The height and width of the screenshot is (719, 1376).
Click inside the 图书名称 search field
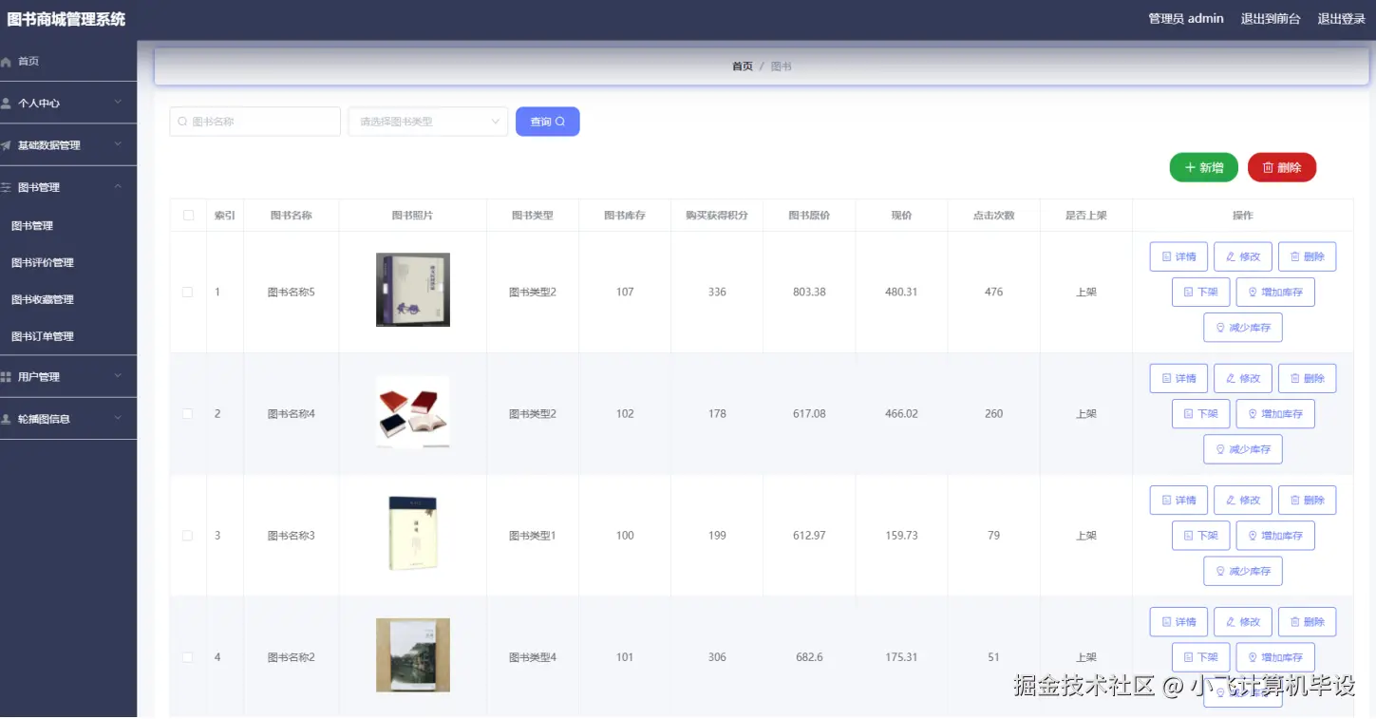(x=255, y=122)
